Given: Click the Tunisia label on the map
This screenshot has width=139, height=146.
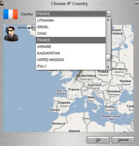Looking at the screenshot, I should 86,119.
